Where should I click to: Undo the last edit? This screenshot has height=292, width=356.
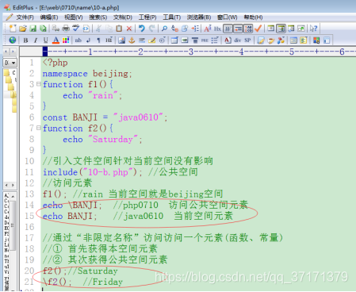pyautogui.click(x=142, y=29)
